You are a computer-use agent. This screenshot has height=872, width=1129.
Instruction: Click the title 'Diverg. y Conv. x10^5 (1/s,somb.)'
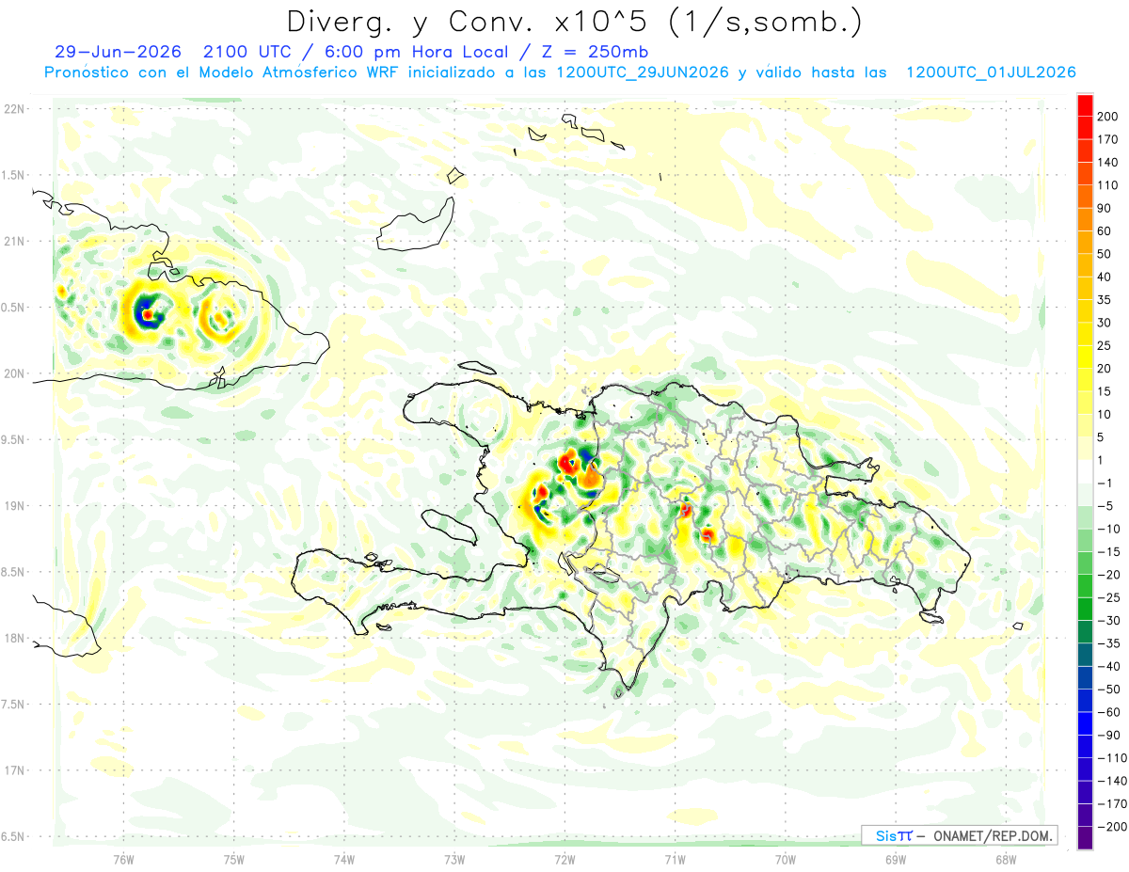tap(574, 22)
